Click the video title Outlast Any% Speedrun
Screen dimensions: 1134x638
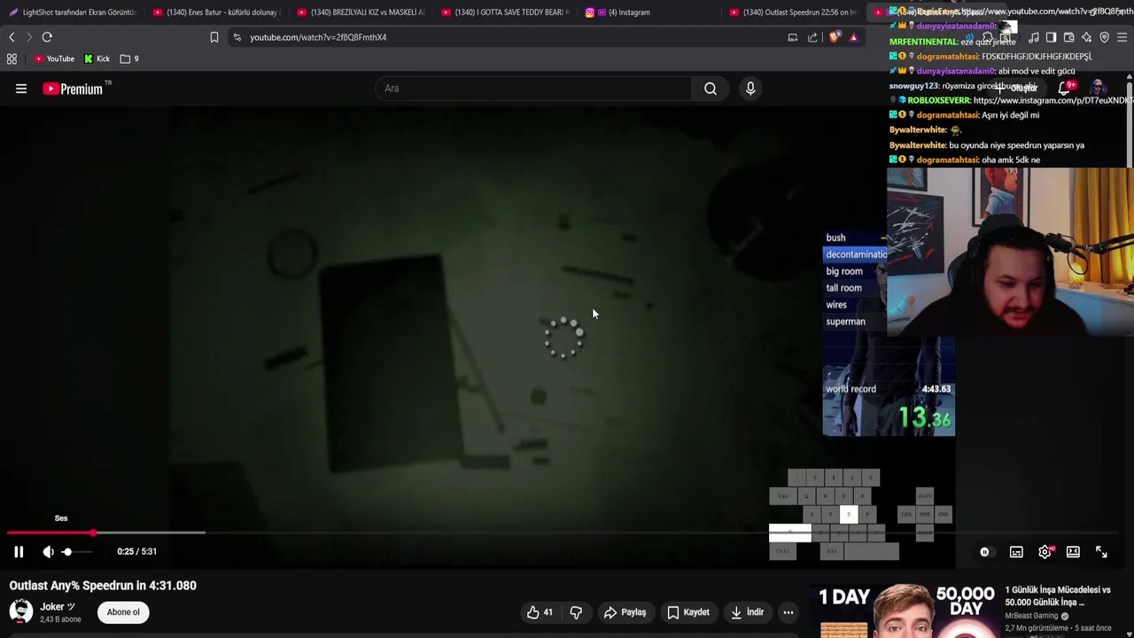point(103,586)
